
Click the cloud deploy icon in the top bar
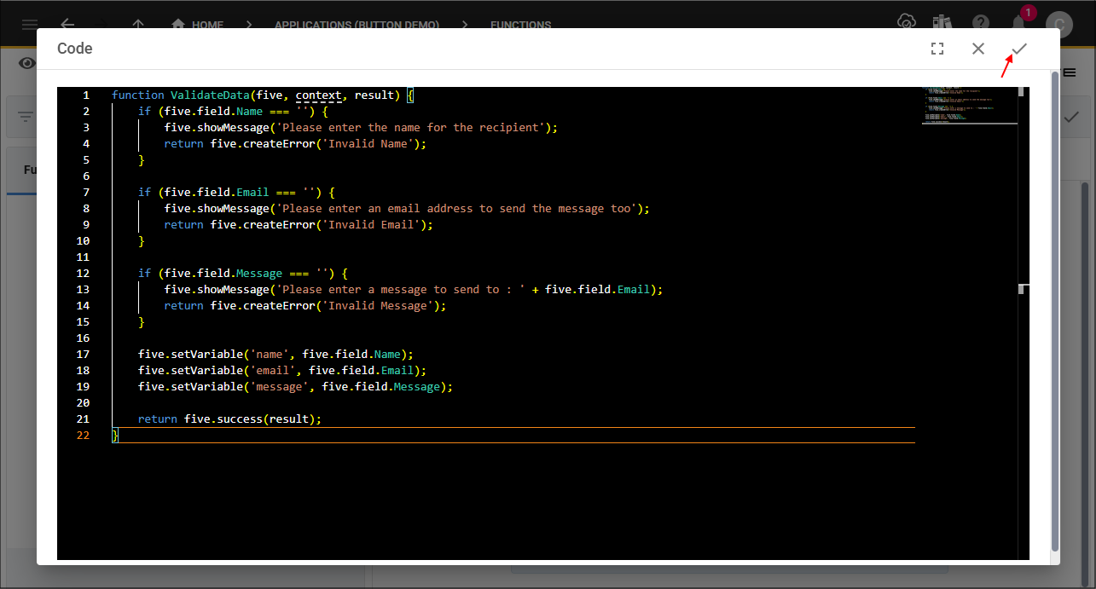[x=907, y=21]
